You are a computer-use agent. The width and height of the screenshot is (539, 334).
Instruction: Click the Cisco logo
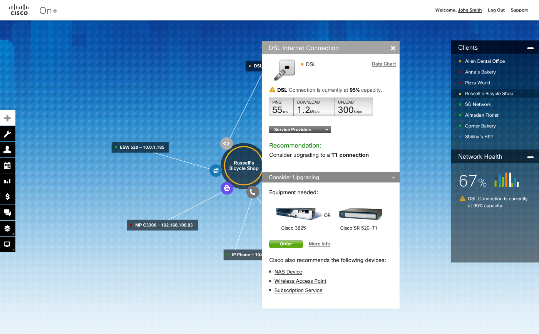click(x=19, y=10)
